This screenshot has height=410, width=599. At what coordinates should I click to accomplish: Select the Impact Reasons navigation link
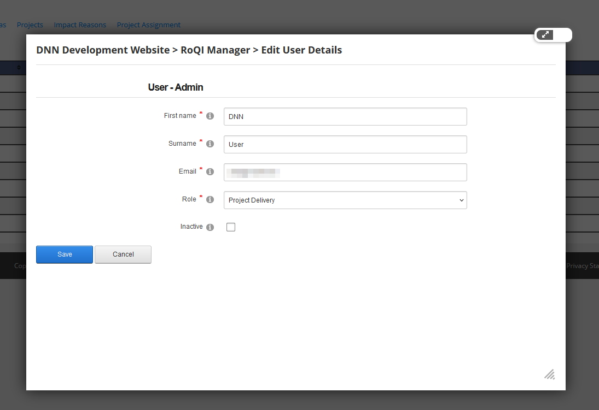tap(80, 25)
